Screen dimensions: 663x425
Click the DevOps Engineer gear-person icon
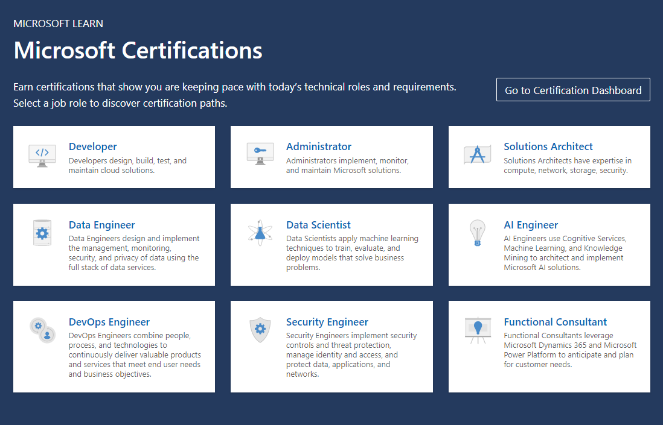click(x=42, y=330)
